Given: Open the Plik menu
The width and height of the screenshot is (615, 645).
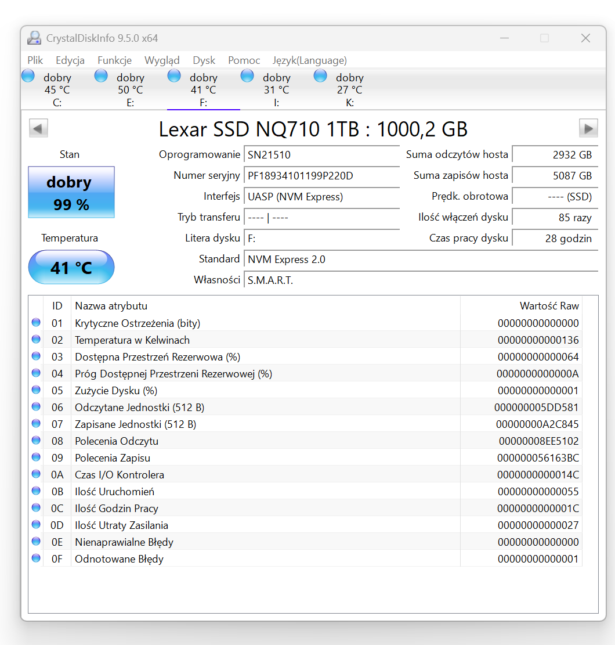Looking at the screenshot, I should click(35, 60).
